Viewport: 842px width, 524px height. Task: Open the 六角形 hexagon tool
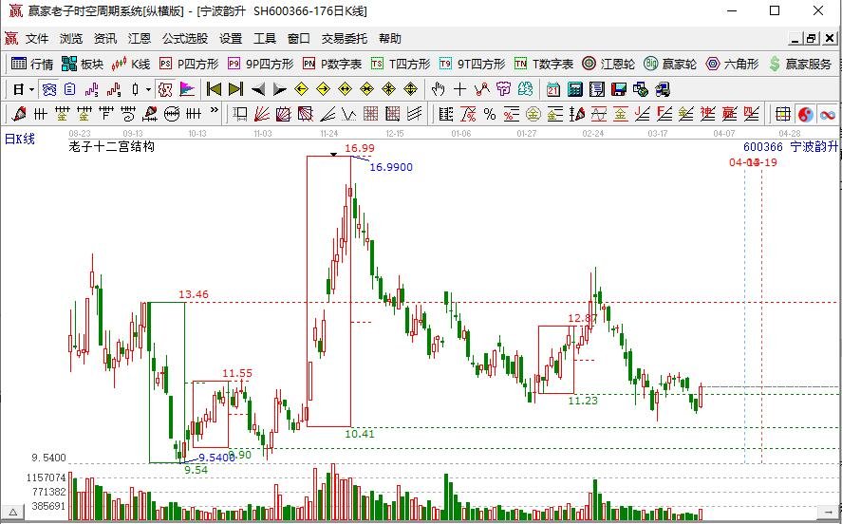[x=732, y=64]
